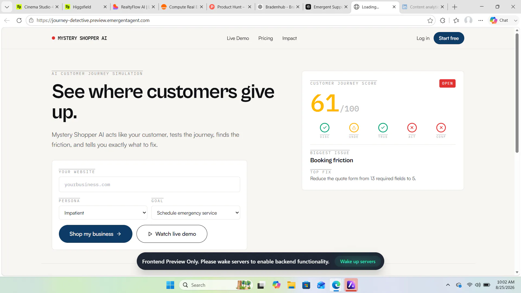Viewport: 521px width, 293px height.
Task: Click the Start free button
Action: (449, 38)
